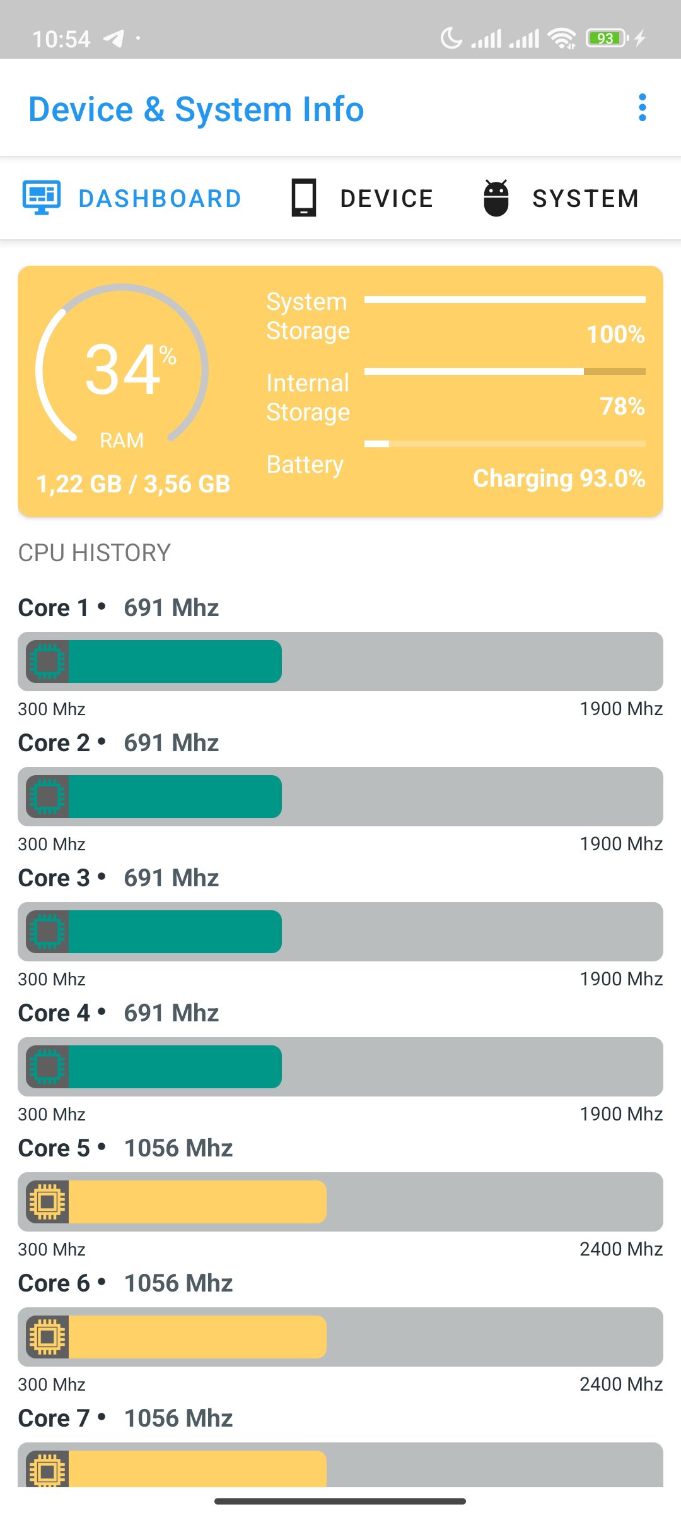Select the DASHBOARD tab label
This screenshot has height=1515, width=681.
160,198
